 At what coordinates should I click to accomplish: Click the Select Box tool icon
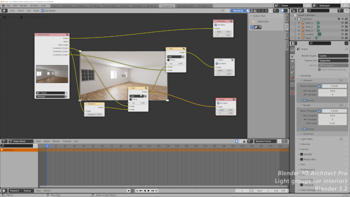click(x=254, y=21)
